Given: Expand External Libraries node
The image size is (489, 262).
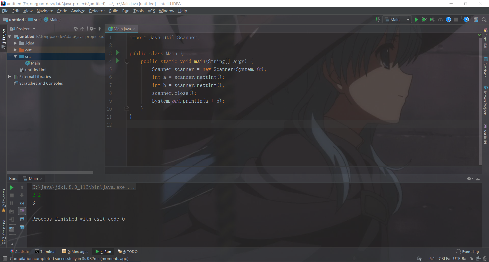Looking at the screenshot, I should point(10,76).
